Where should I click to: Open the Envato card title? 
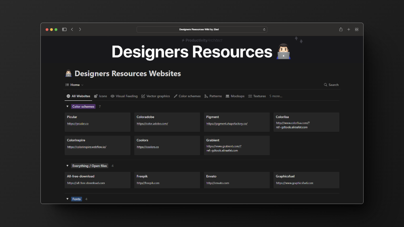(211, 176)
